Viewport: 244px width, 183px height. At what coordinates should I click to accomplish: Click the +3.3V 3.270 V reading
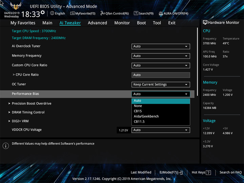208,146
